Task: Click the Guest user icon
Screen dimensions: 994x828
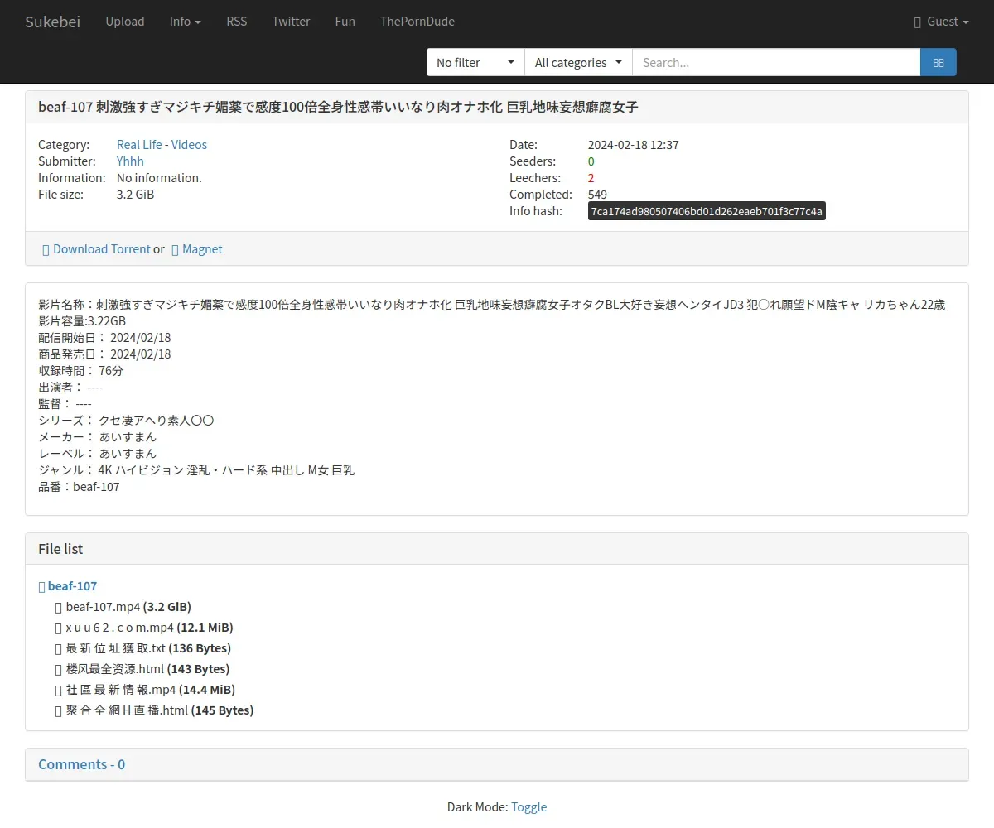Action: coord(917,22)
